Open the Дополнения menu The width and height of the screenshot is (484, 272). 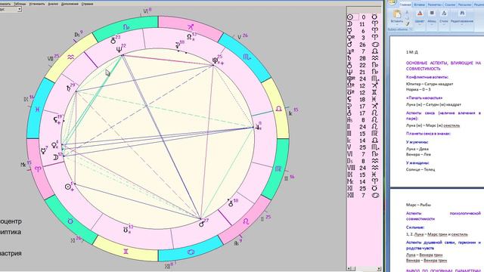click(x=70, y=4)
